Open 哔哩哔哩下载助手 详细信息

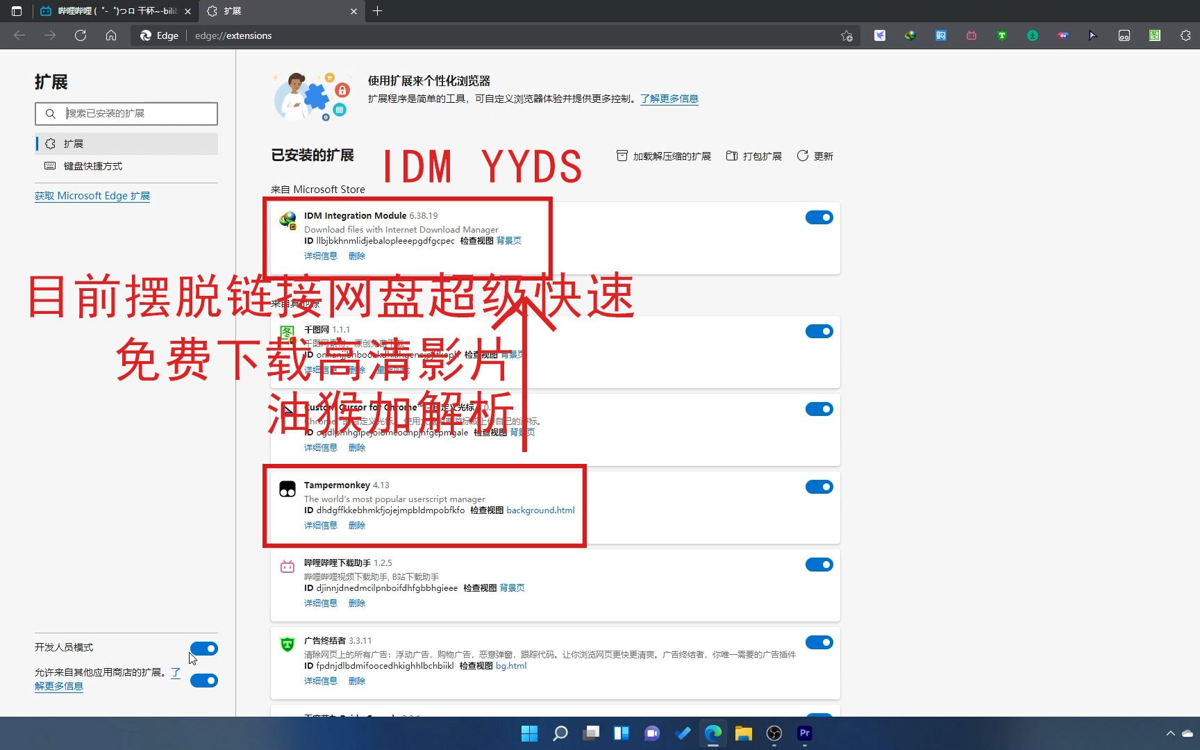click(321, 603)
